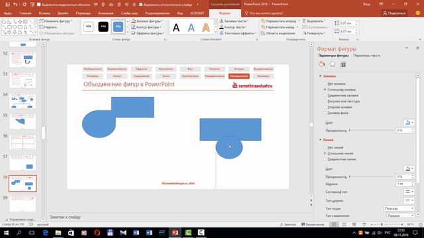This screenshot has width=424, height=238.
Task: Open the 'Повернуть' dropdown
Action: tap(313, 33)
